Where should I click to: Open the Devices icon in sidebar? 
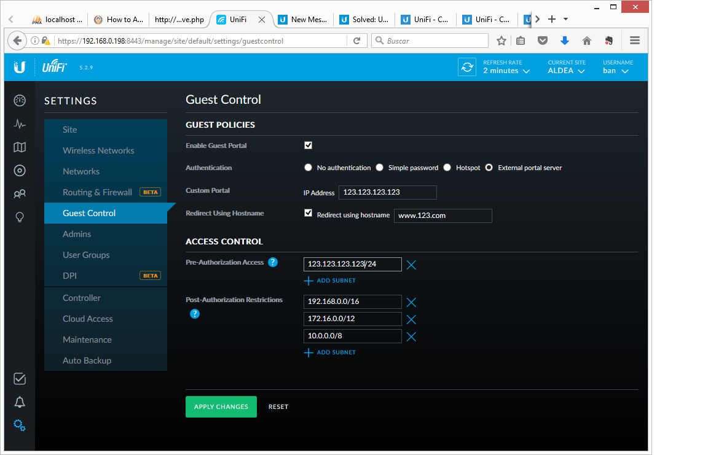[20, 171]
